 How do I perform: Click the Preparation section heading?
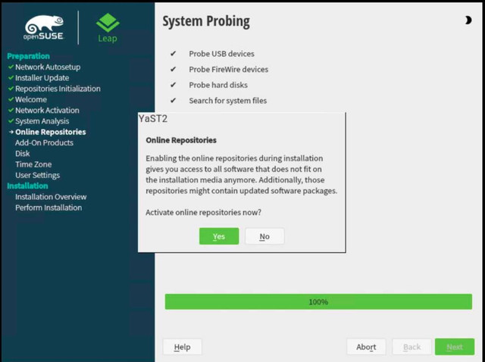point(28,56)
